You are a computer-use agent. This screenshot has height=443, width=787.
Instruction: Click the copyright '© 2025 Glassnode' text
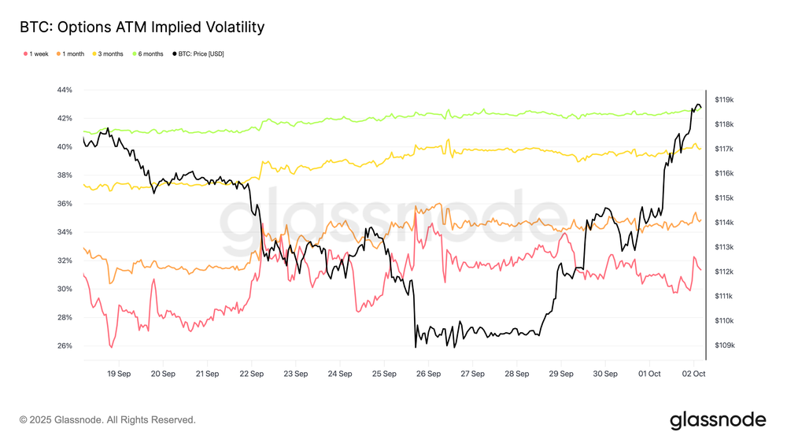coord(107,420)
